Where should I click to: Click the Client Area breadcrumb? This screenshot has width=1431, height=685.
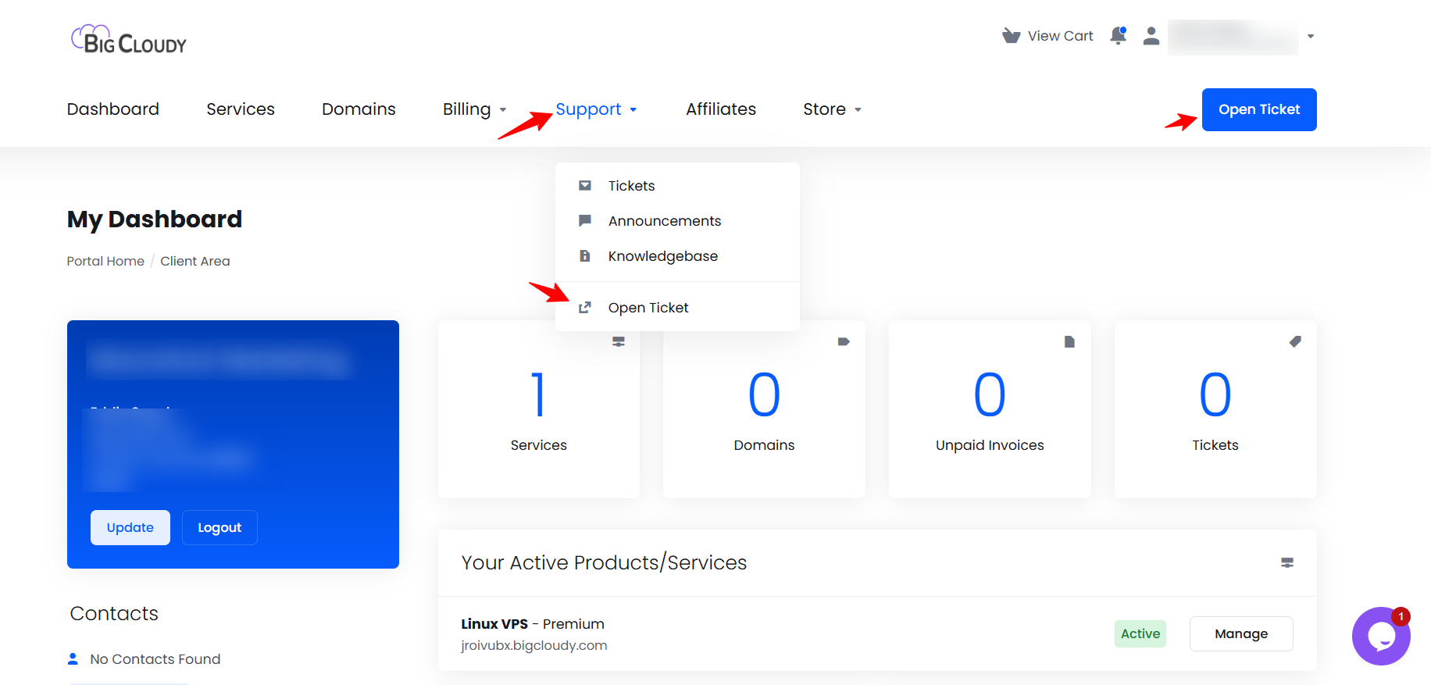195,261
